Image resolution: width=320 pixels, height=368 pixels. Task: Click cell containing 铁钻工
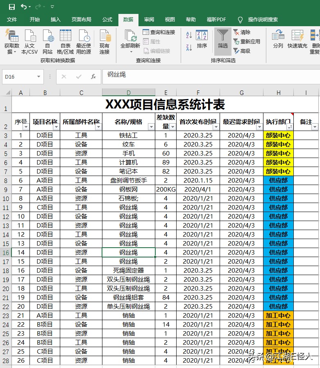click(x=129, y=135)
